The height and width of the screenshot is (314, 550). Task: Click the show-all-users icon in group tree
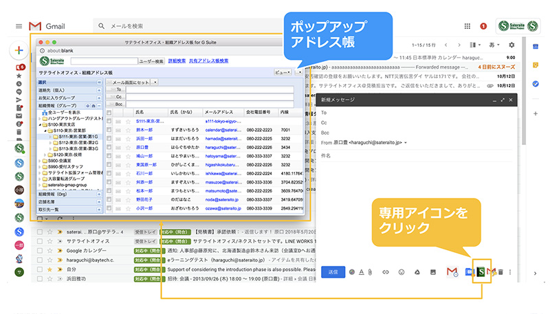click(x=45, y=113)
